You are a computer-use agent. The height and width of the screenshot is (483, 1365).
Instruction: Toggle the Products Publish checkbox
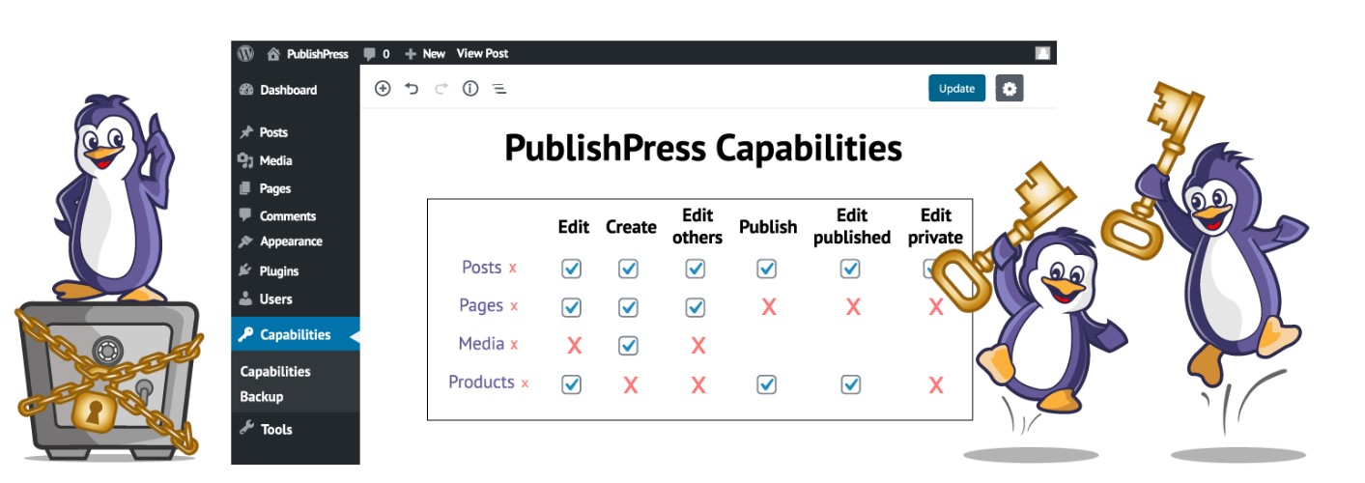tap(767, 384)
